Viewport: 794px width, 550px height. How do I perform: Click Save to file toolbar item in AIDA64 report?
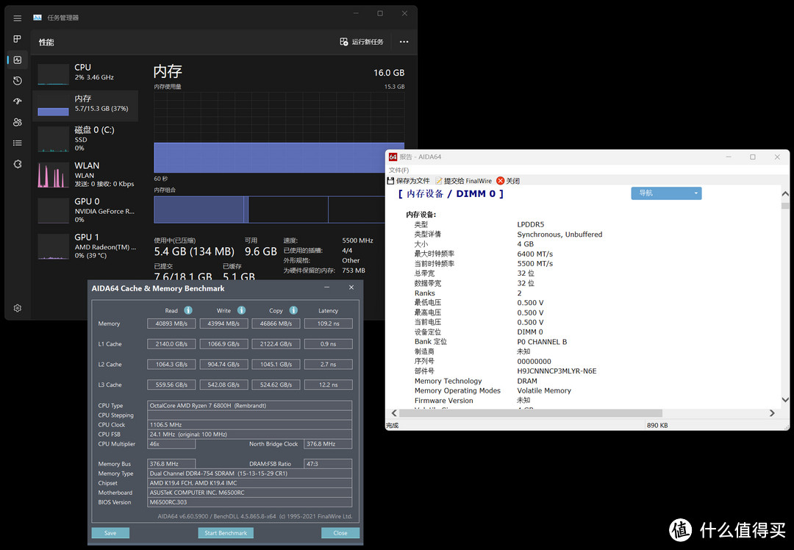(409, 181)
